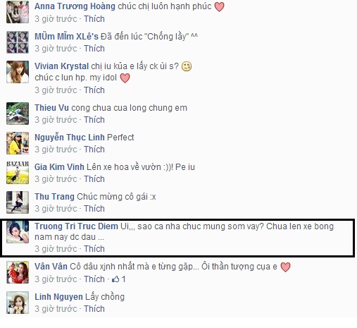The height and width of the screenshot is (328, 357).
Task: Open Thieu Vu's avatar image
Action: pyautogui.click(x=18, y=114)
